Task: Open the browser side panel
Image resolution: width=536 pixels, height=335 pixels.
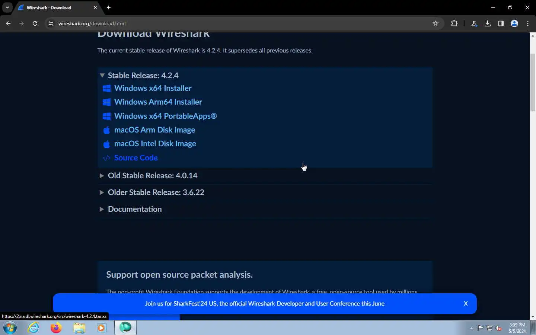Action: coord(501,23)
